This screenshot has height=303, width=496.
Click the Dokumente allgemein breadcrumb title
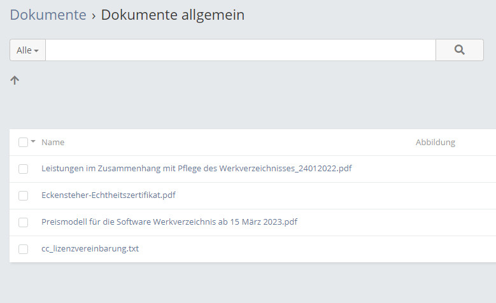173,15
